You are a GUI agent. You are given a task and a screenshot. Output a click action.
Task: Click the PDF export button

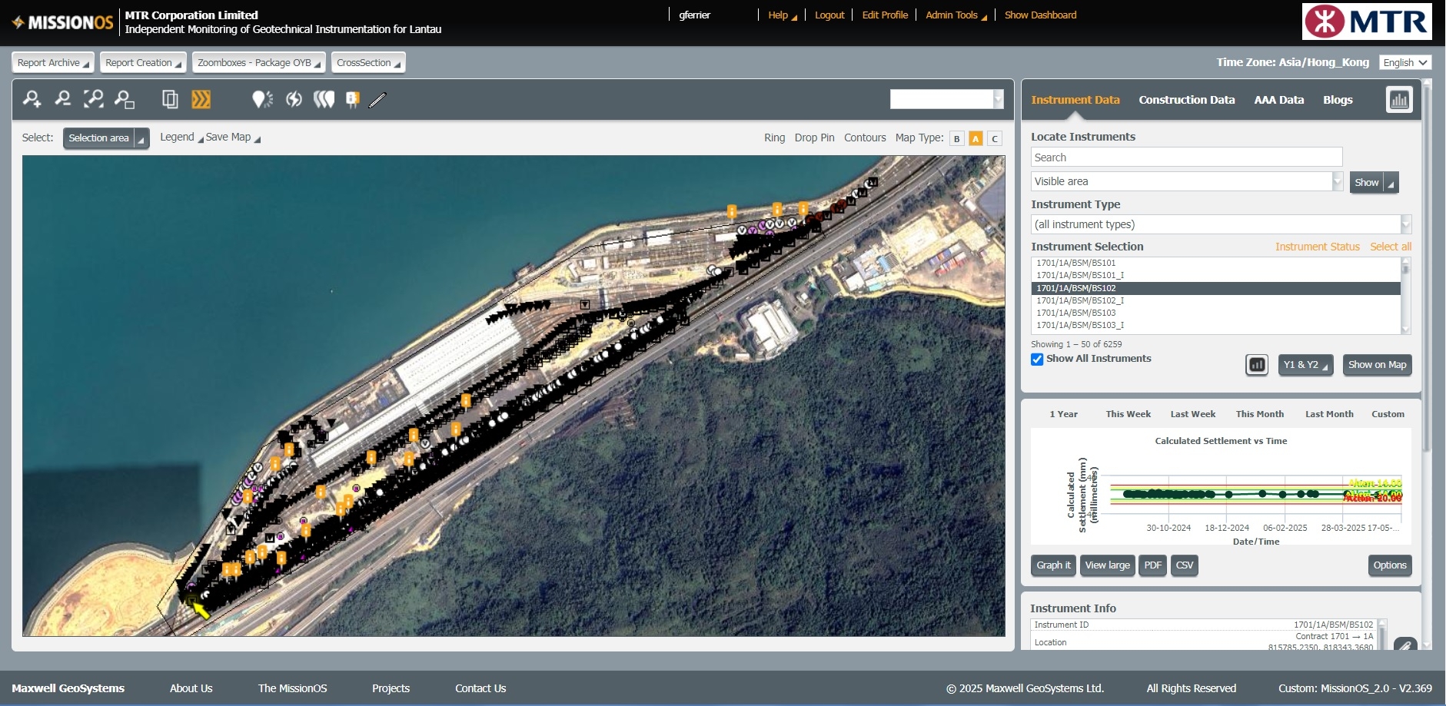point(1152,565)
